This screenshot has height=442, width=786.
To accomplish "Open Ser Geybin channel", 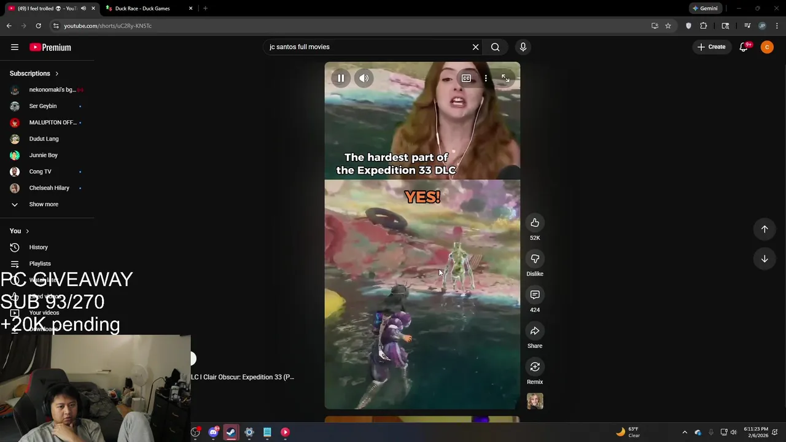I will 47,106.
